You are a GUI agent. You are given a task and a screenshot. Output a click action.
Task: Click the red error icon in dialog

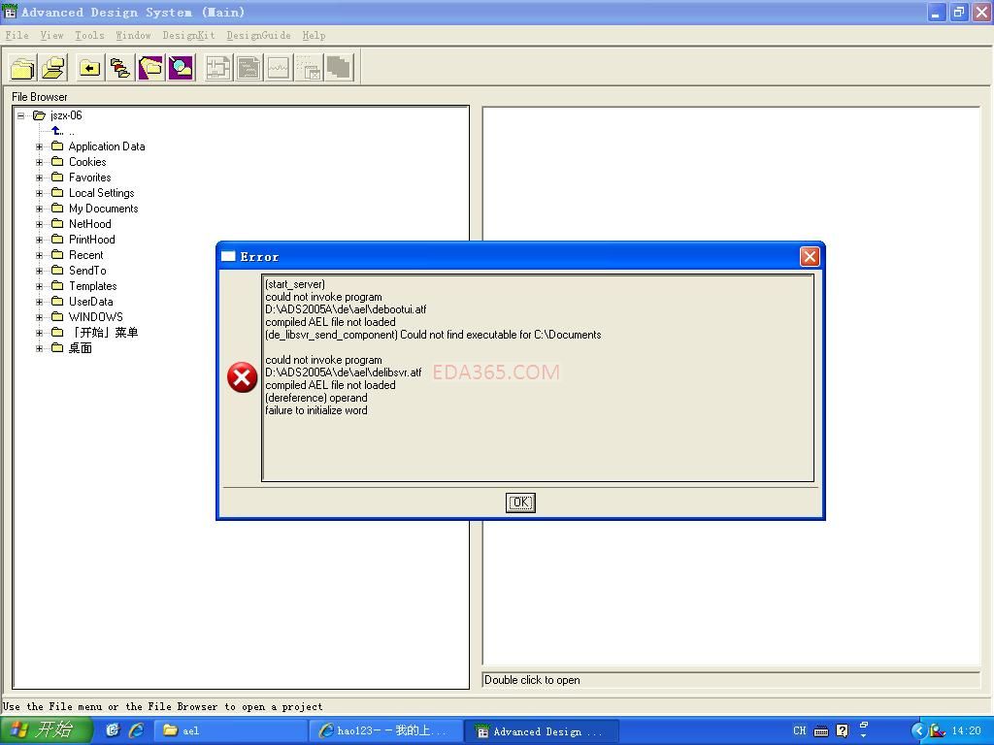tap(242, 377)
